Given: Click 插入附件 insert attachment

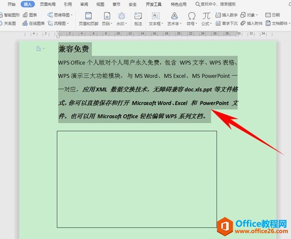Looking at the screenshot, I should (251, 23).
